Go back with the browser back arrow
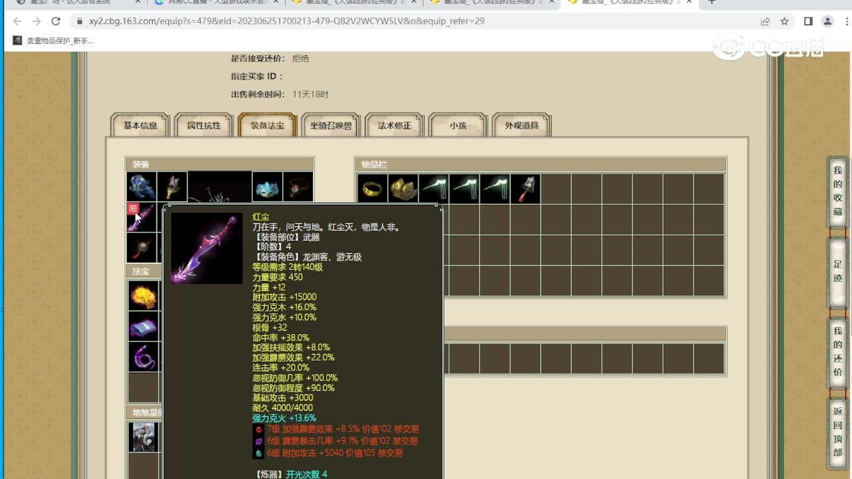Screen dimensions: 852x479 click(18, 21)
